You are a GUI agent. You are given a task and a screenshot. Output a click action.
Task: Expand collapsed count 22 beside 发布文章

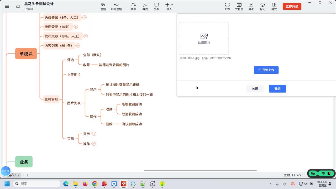pos(86,36)
